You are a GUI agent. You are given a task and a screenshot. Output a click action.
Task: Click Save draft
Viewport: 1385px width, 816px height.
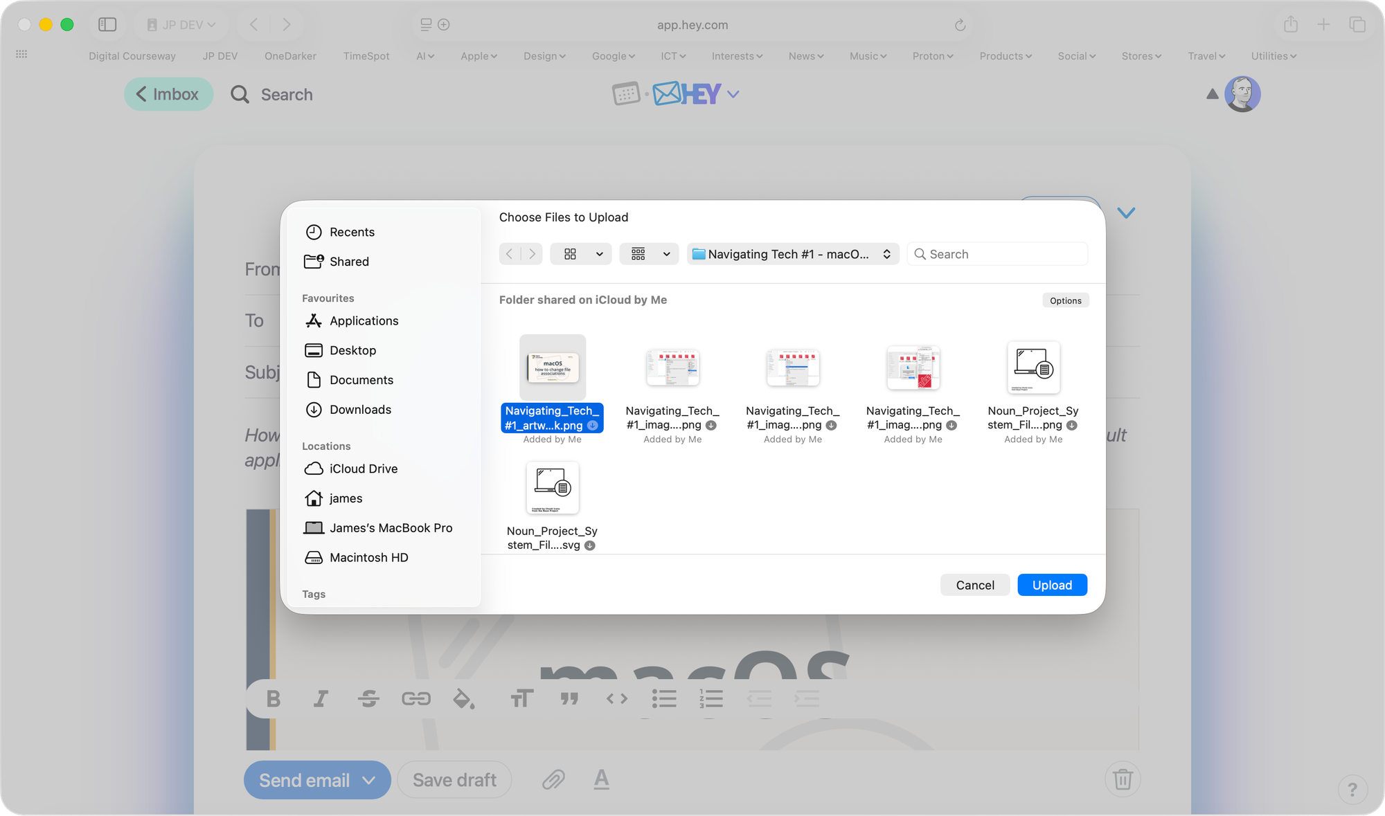coord(454,780)
